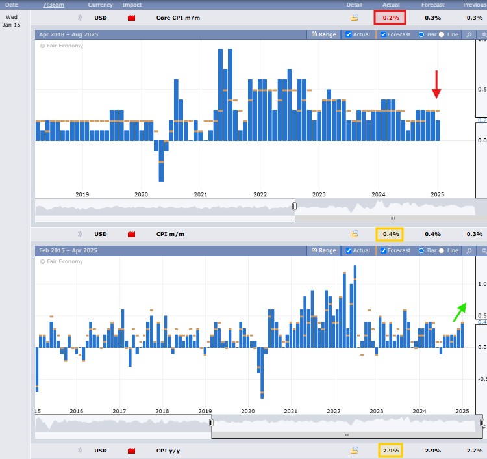Select Bar radio option on CPI m/m chart
Image resolution: width=487 pixels, height=459 pixels.
tap(421, 250)
